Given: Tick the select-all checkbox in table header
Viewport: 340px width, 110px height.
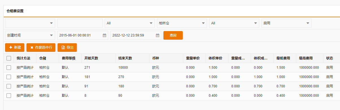Looking at the screenshot, I should click(x=9, y=58).
